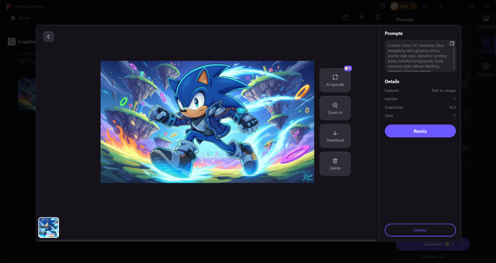496x263 pixels.
Task: Open the guide book icon in top toolbar
Action: pos(346,18)
